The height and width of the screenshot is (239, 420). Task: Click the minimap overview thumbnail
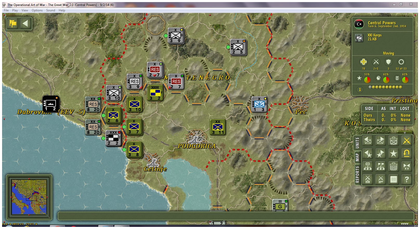(29, 197)
